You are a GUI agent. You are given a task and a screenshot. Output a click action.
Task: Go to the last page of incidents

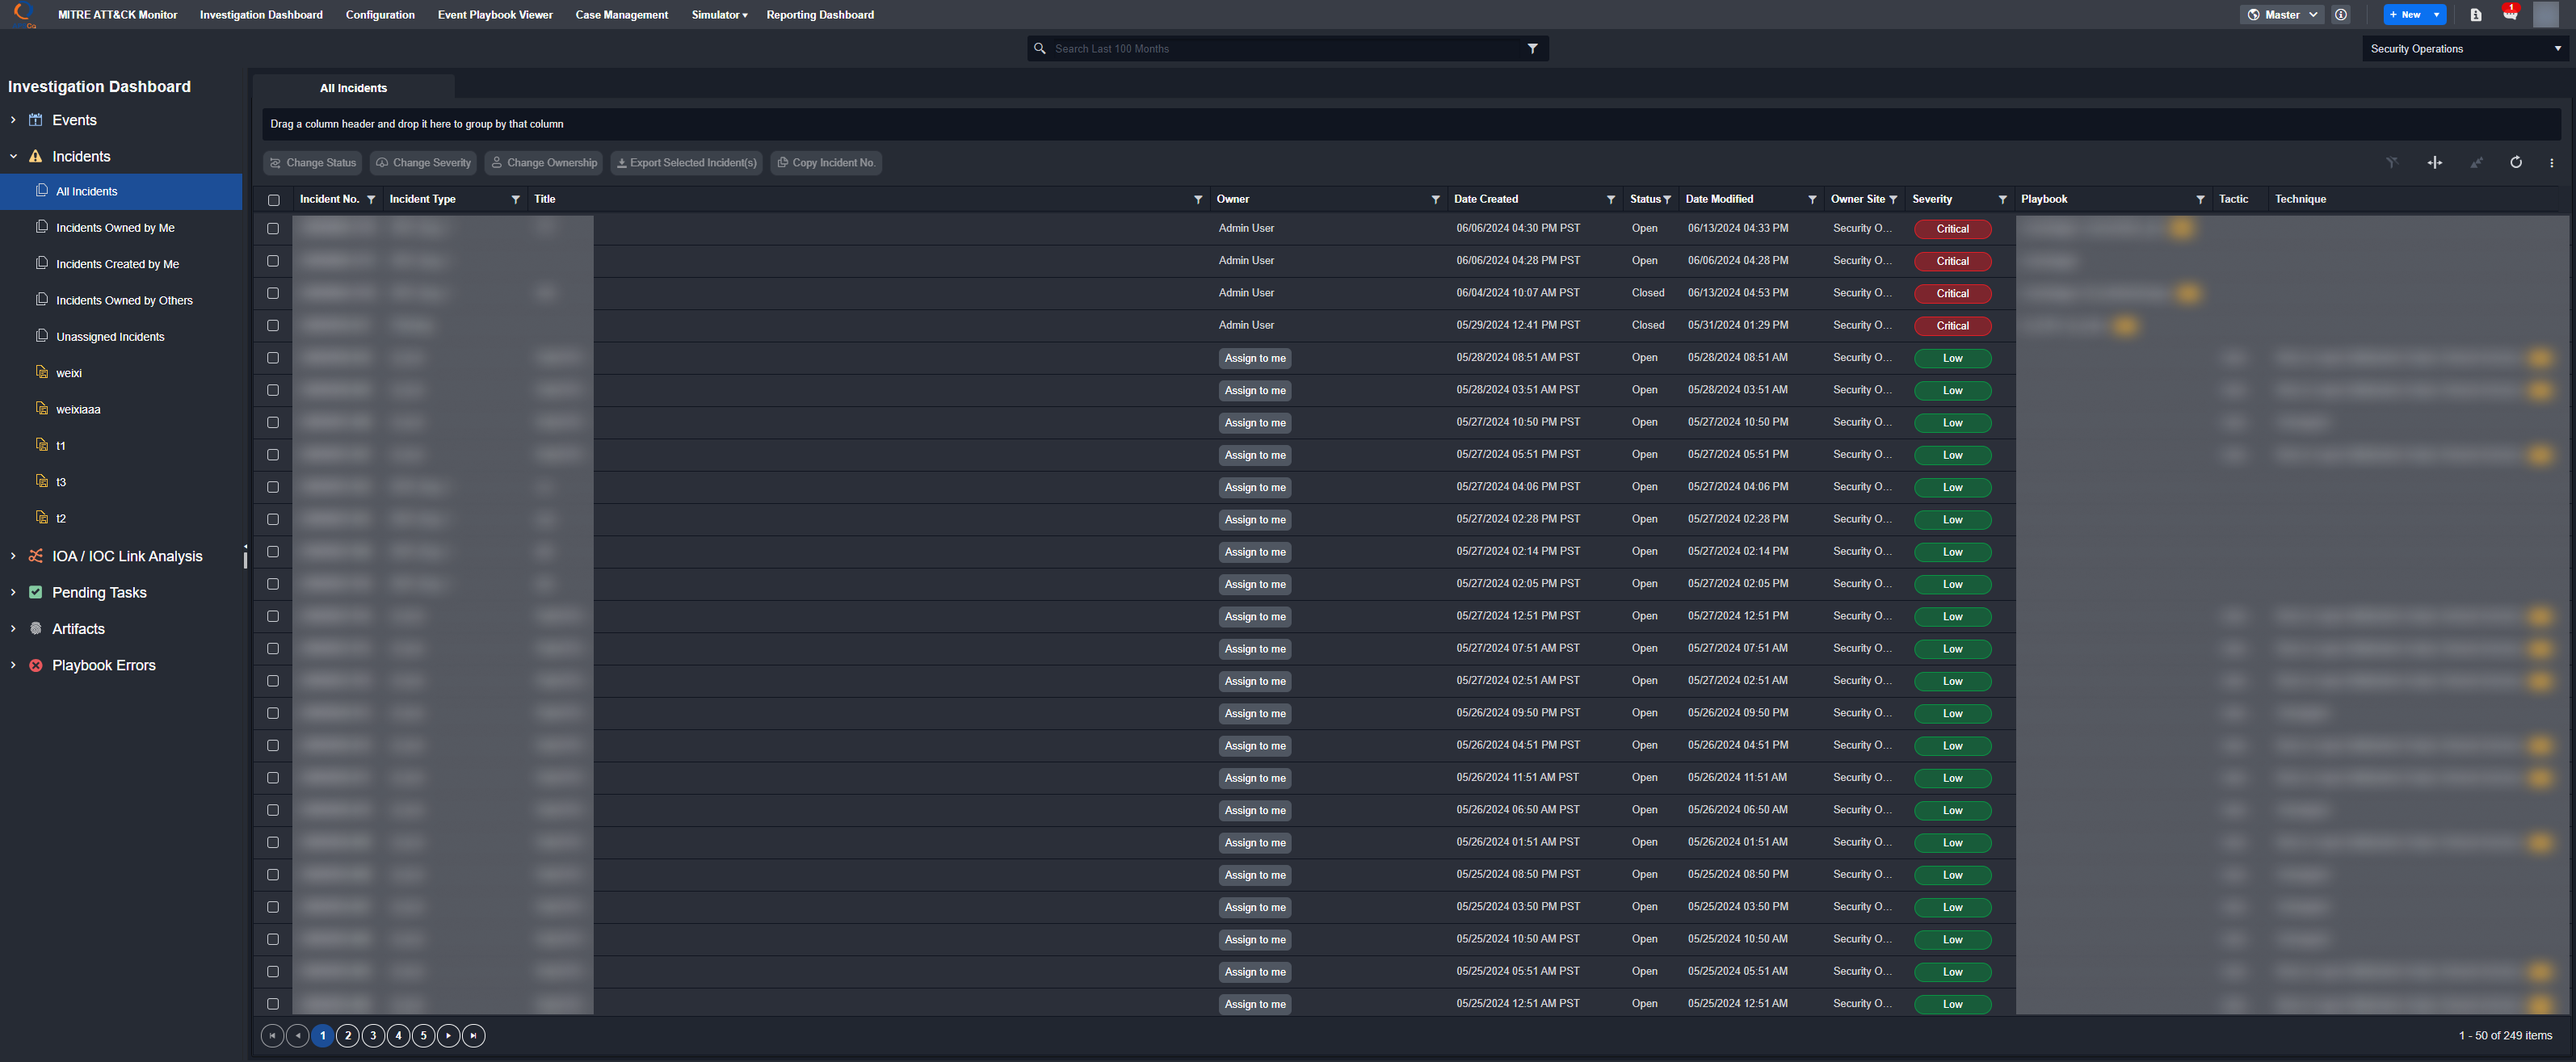pos(474,1035)
